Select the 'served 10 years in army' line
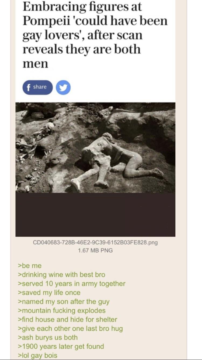This screenshot has height=360, width=202. click(x=72, y=284)
